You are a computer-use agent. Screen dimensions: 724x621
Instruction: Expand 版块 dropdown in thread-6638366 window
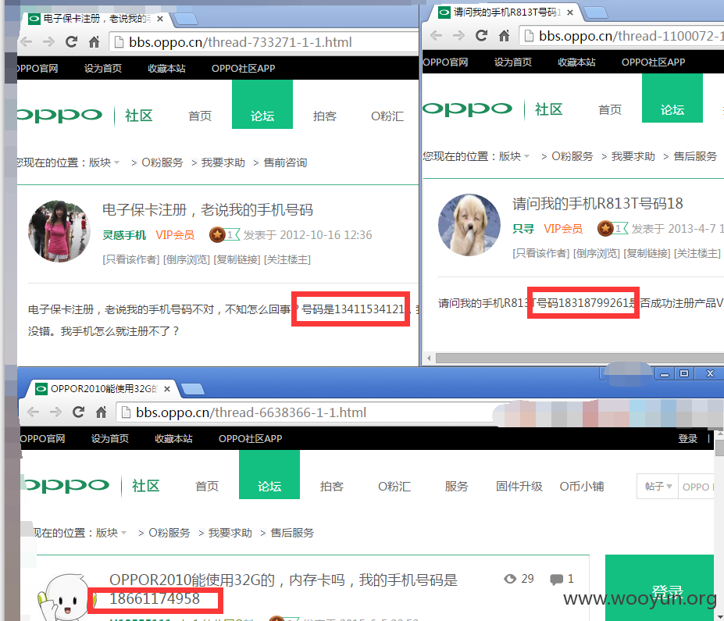pos(112,533)
